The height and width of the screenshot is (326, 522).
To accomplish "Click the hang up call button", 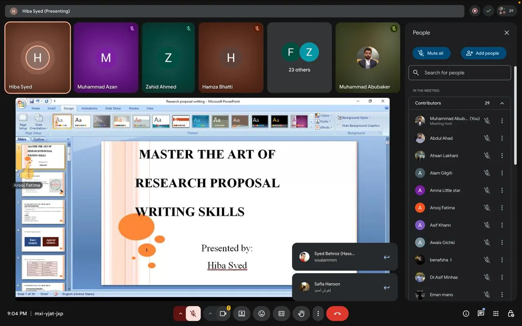I will pos(337,313).
